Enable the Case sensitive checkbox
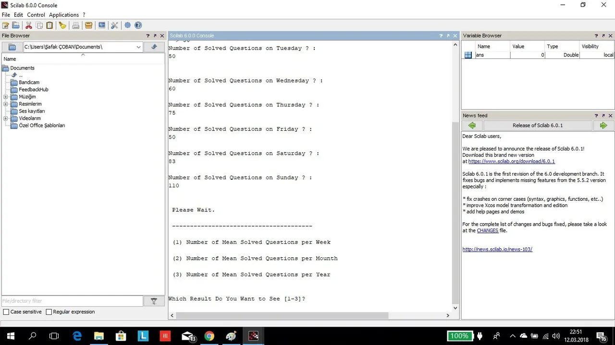This screenshot has height=345, width=615. (6, 312)
